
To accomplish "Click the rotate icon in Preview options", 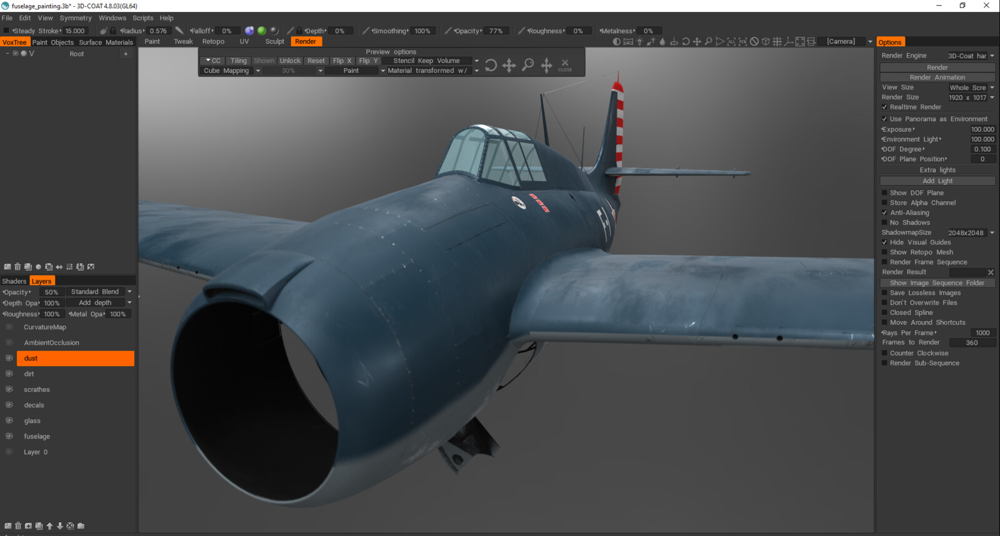I will [491, 65].
